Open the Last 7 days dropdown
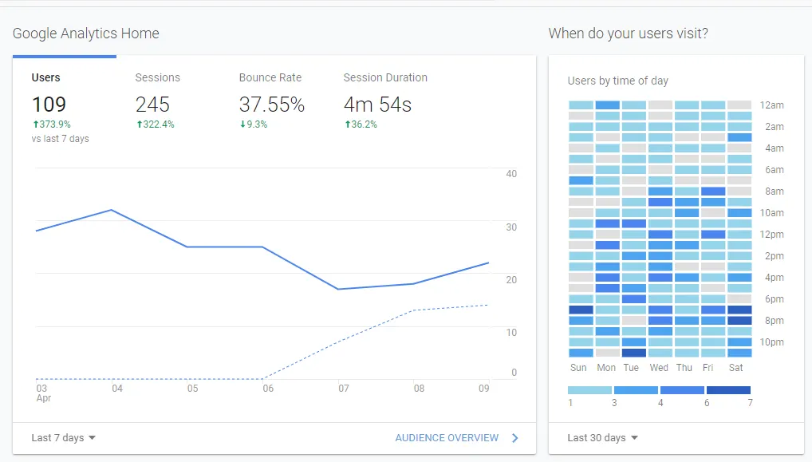 64,437
